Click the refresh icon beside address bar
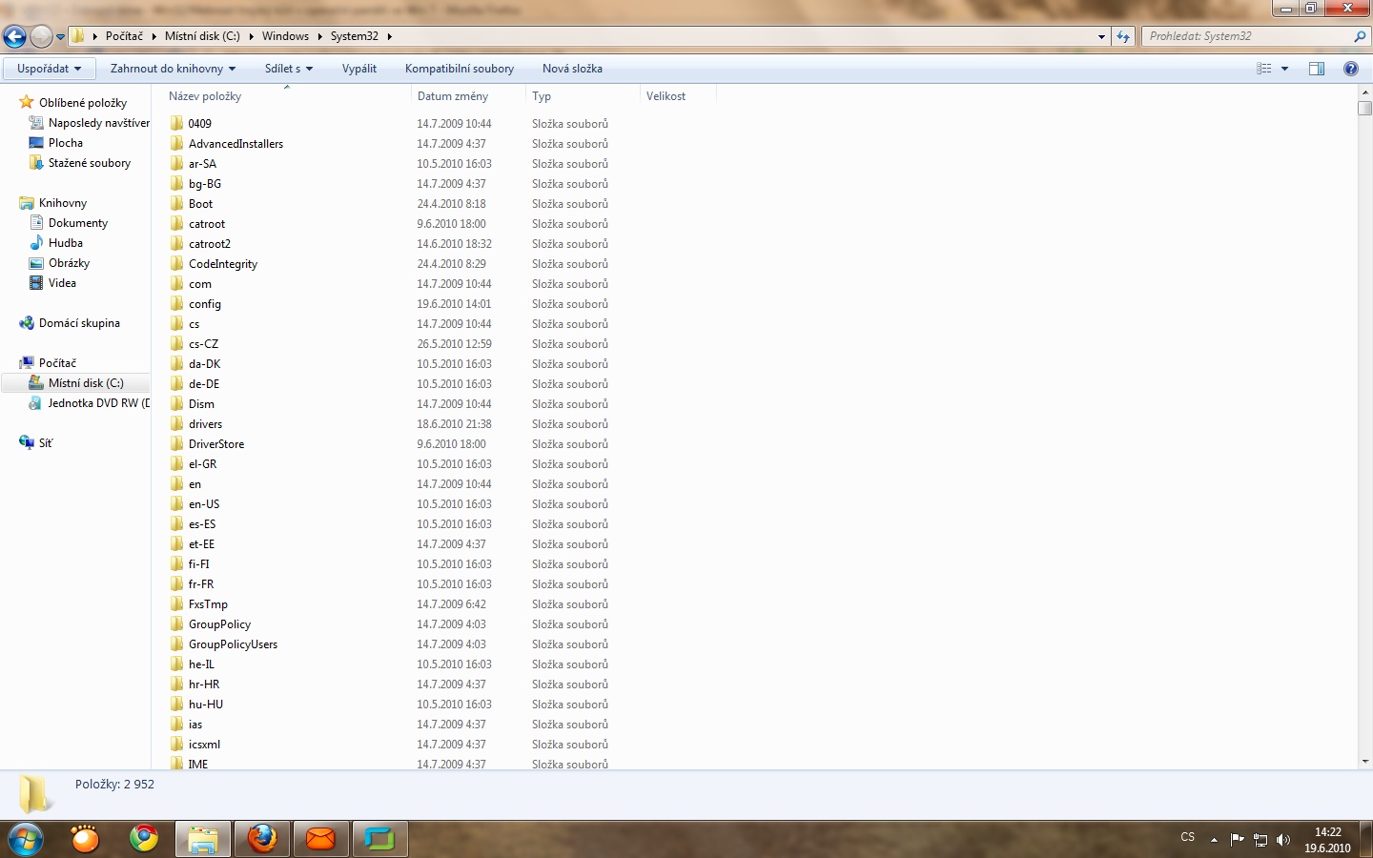This screenshot has height=858, width=1373. pyautogui.click(x=1123, y=36)
